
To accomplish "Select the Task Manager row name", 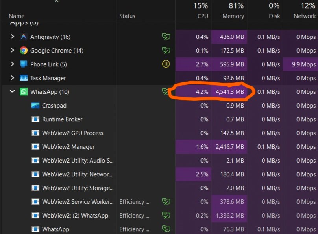I will point(48,78).
